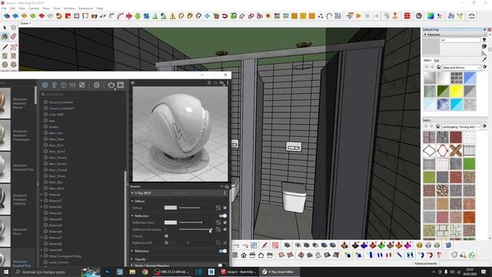Viewport: 492px width, 277px height.
Task: Collapse the Reflection section
Action: [x=132, y=215]
